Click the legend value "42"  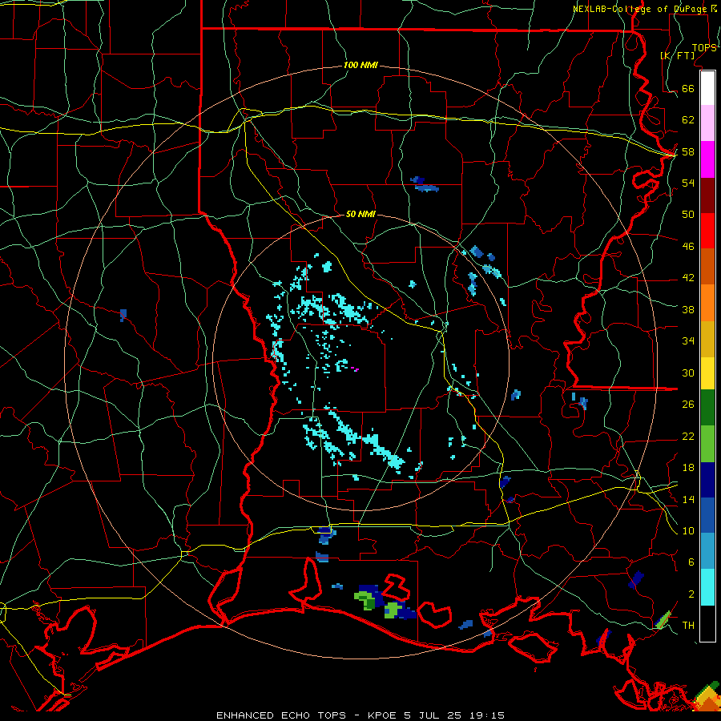tap(688, 278)
